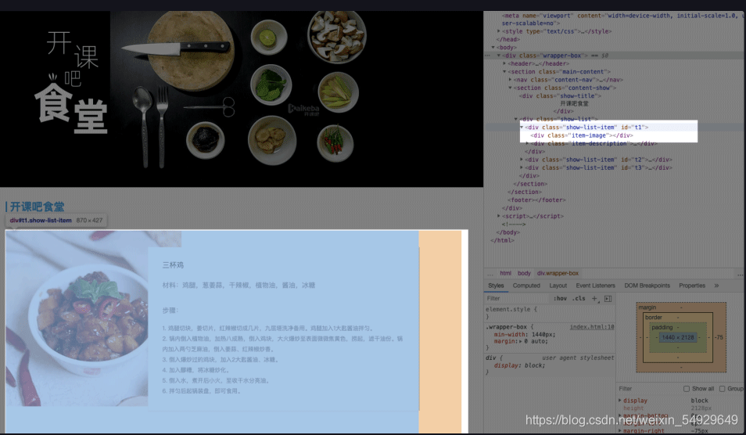746x435 pixels.
Task: Toggle the .cls class editor
Action: (579, 298)
